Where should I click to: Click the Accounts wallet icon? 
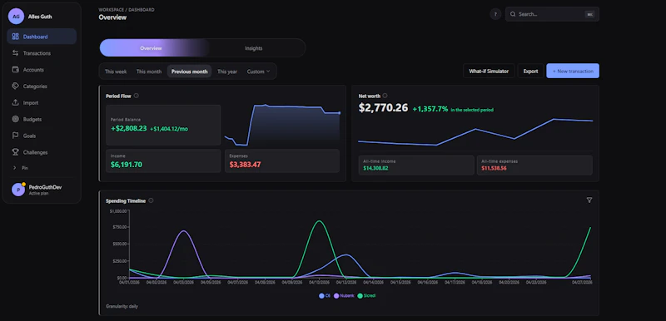click(15, 70)
